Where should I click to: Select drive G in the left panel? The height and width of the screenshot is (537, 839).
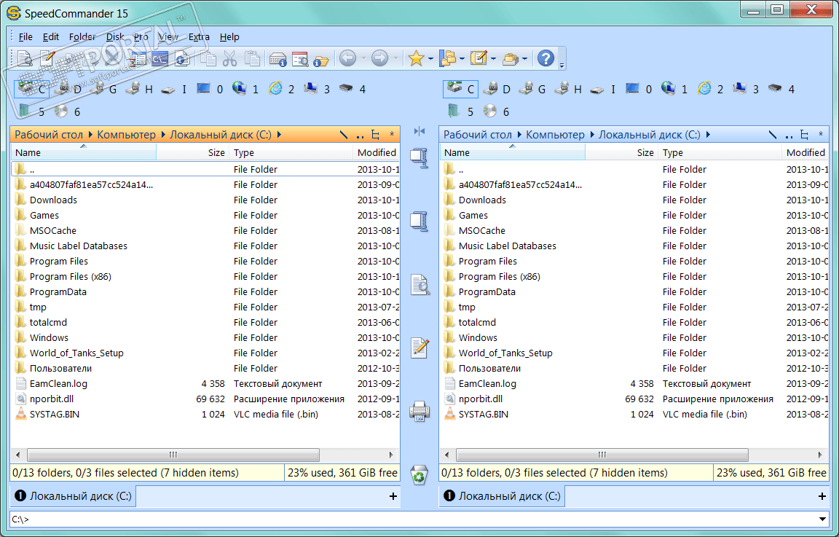click(x=103, y=89)
